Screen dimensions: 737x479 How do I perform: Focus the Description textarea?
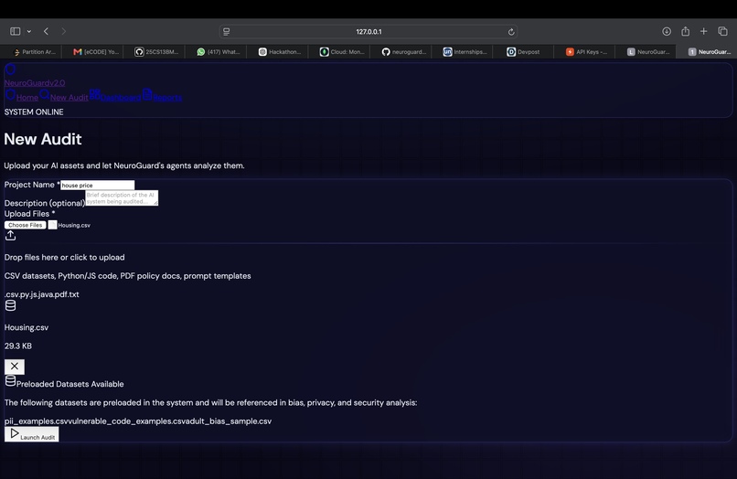tap(122, 197)
